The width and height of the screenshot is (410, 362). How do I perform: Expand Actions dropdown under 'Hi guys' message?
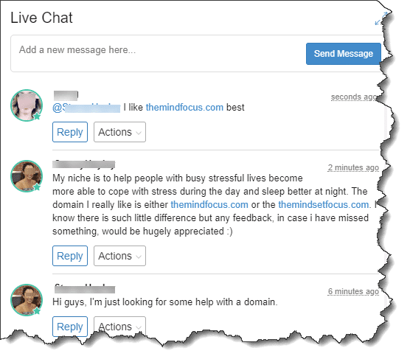coord(119,327)
